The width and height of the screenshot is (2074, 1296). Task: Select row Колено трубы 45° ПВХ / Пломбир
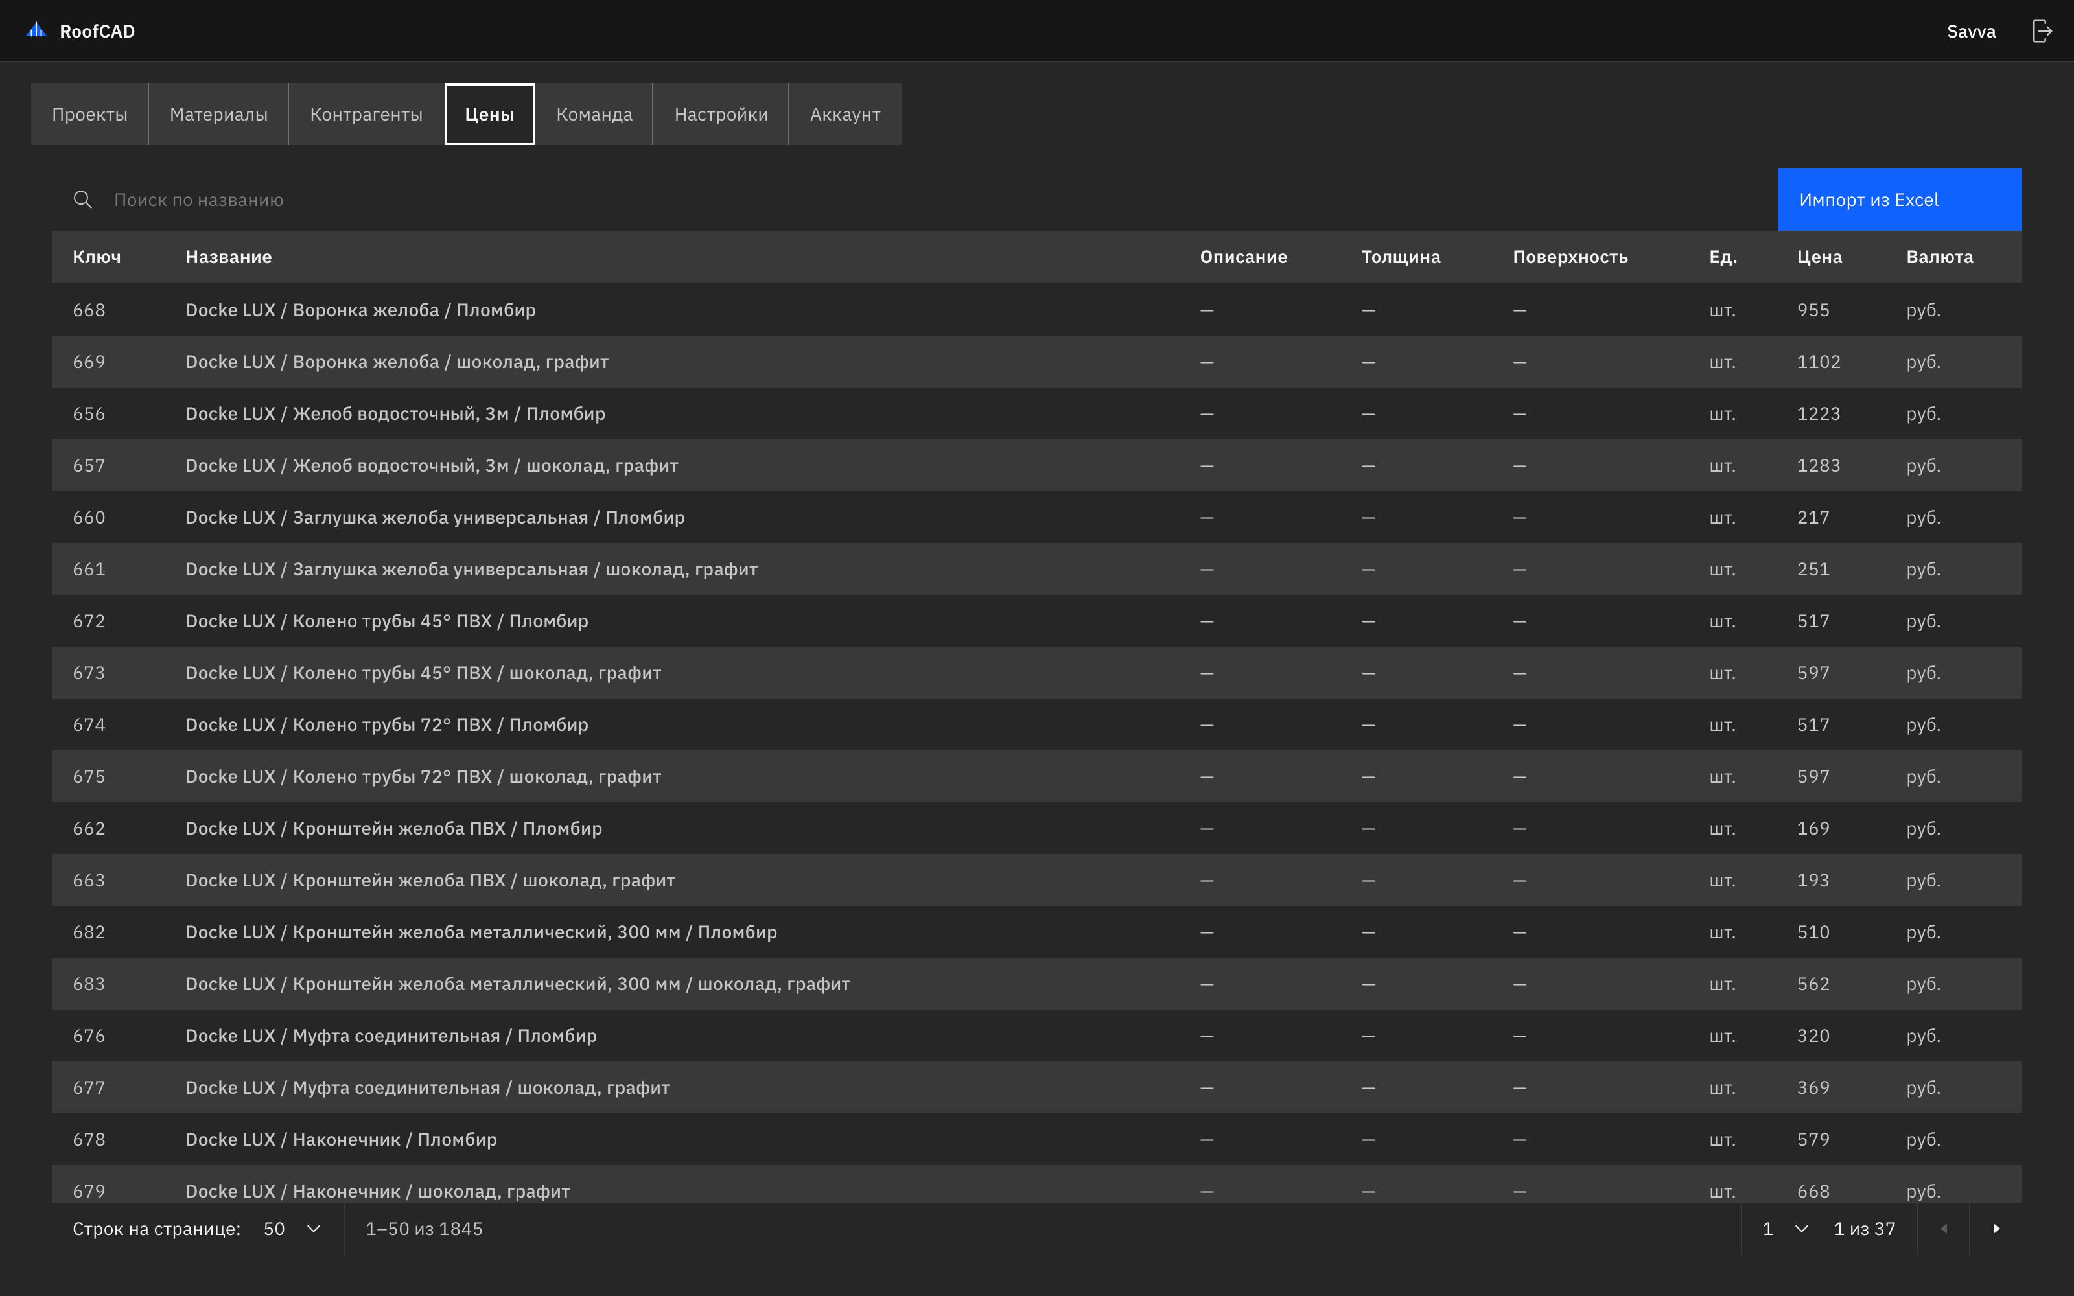click(1037, 621)
